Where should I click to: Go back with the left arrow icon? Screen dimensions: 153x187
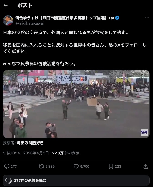point(5,5)
